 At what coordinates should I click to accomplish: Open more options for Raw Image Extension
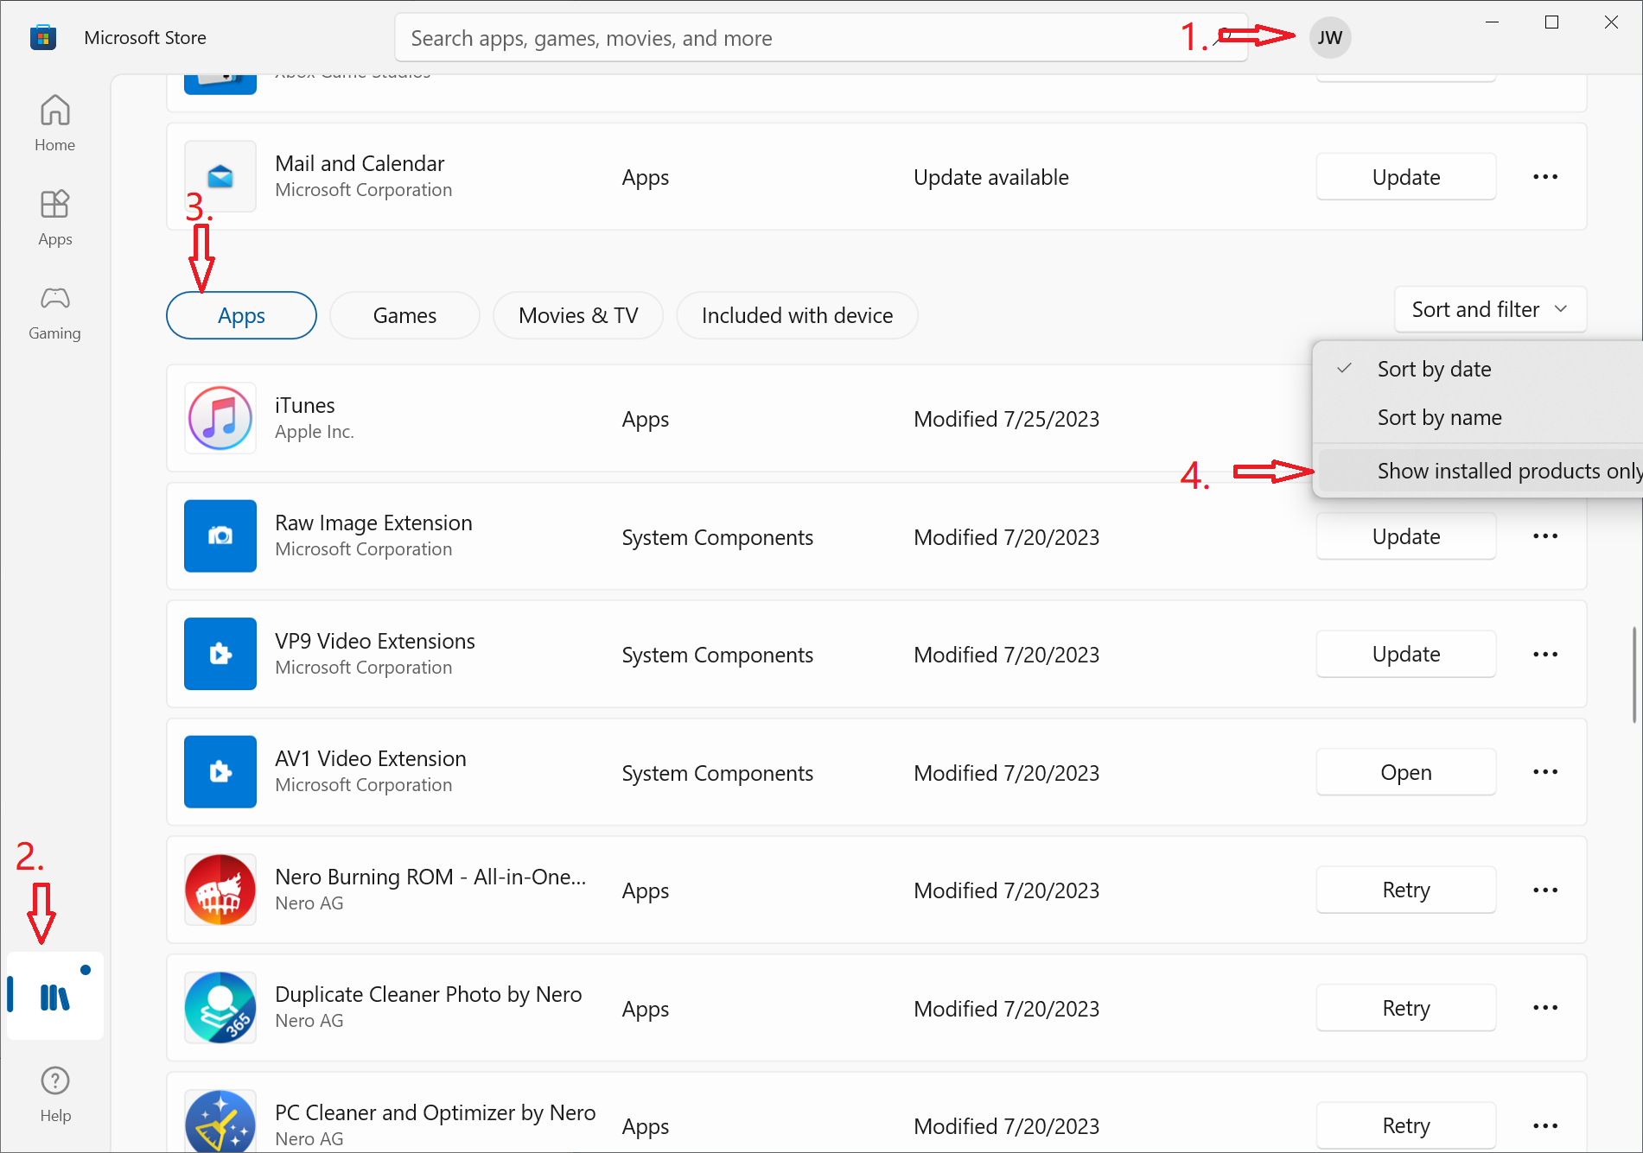point(1545,536)
